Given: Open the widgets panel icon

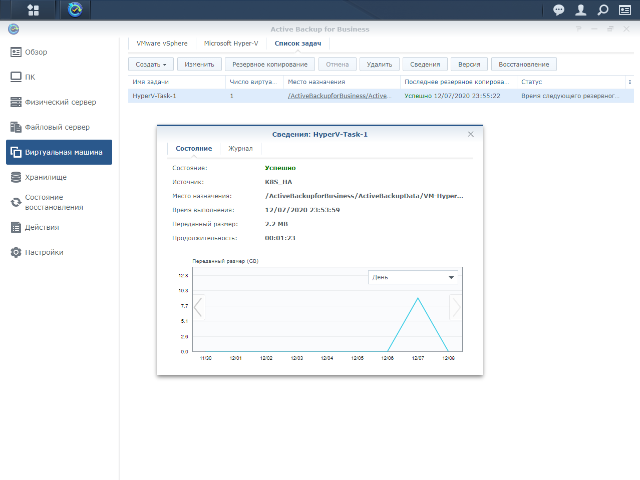Looking at the screenshot, I should (625, 10).
